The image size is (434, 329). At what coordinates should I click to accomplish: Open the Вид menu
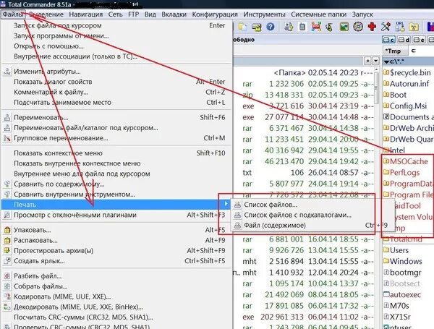[150, 14]
